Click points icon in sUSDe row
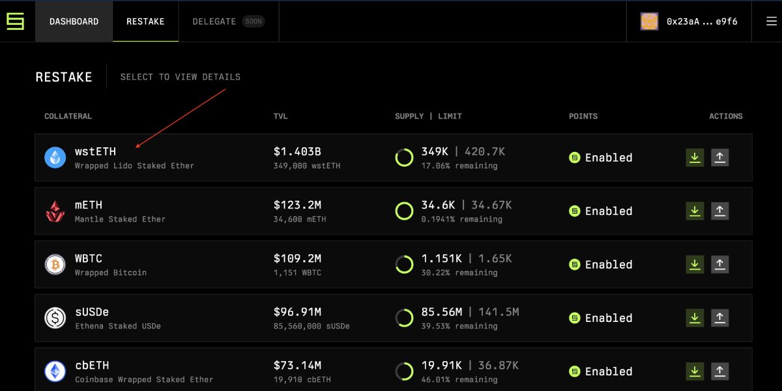The width and height of the screenshot is (782, 391). [x=574, y=317]
